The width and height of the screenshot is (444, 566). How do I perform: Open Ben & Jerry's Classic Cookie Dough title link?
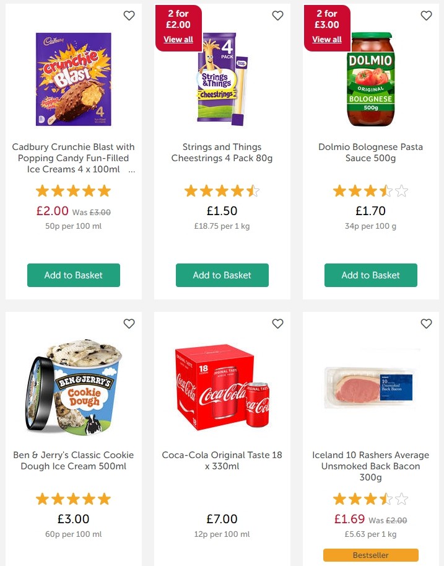tap(74, 461)
